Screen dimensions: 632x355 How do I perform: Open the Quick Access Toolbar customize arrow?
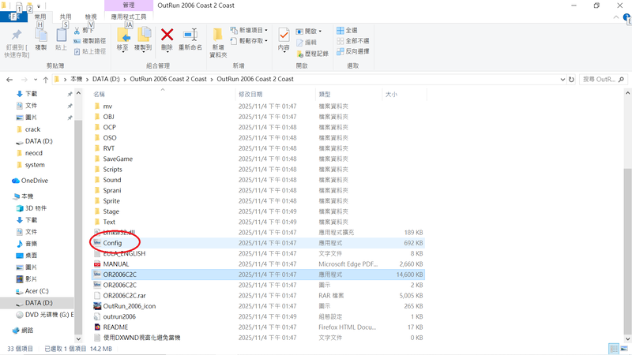click(39, 6)
